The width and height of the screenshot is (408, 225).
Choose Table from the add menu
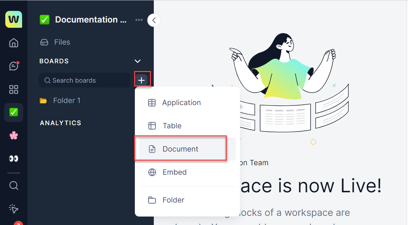[x=172, y=126]
